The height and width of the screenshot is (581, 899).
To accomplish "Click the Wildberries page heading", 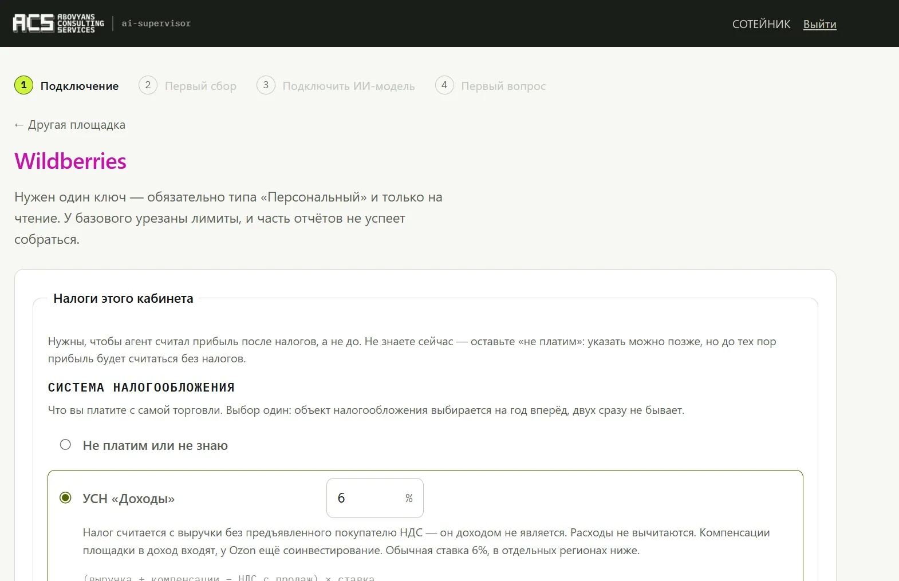I will [70, 161].
